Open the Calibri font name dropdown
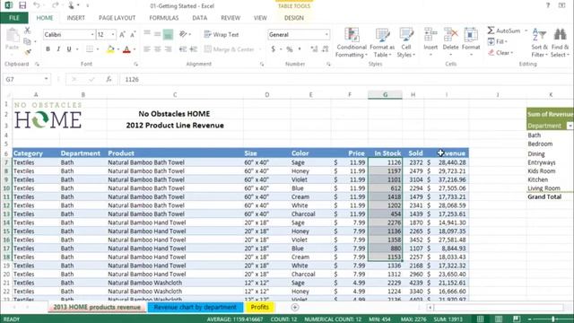574x323 pixels. pyautogui.click(x=92, y=35)
